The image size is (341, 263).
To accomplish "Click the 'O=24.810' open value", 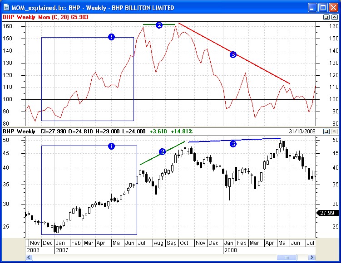I will click(x=80, y=131).
